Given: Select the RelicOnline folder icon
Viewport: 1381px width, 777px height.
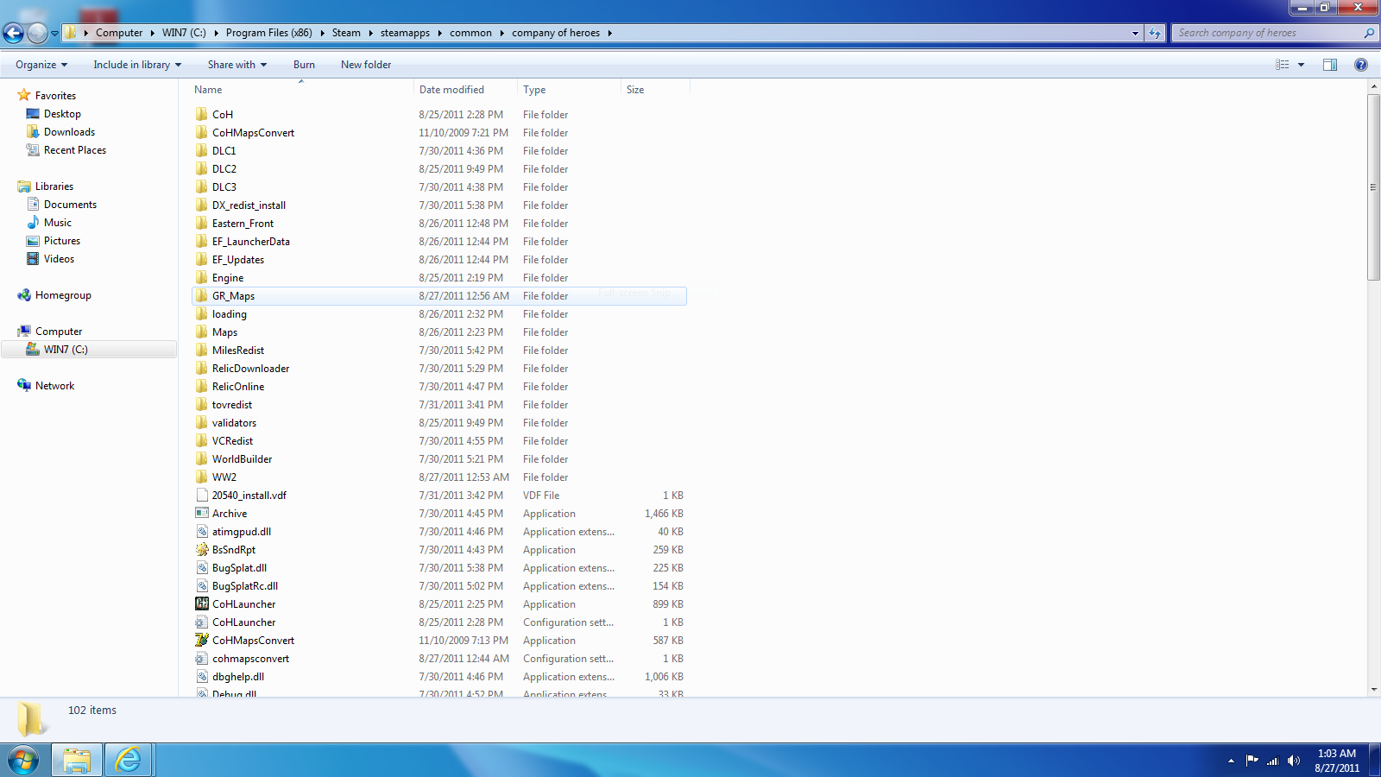Looking at the screenshot, I should point(202,386).
